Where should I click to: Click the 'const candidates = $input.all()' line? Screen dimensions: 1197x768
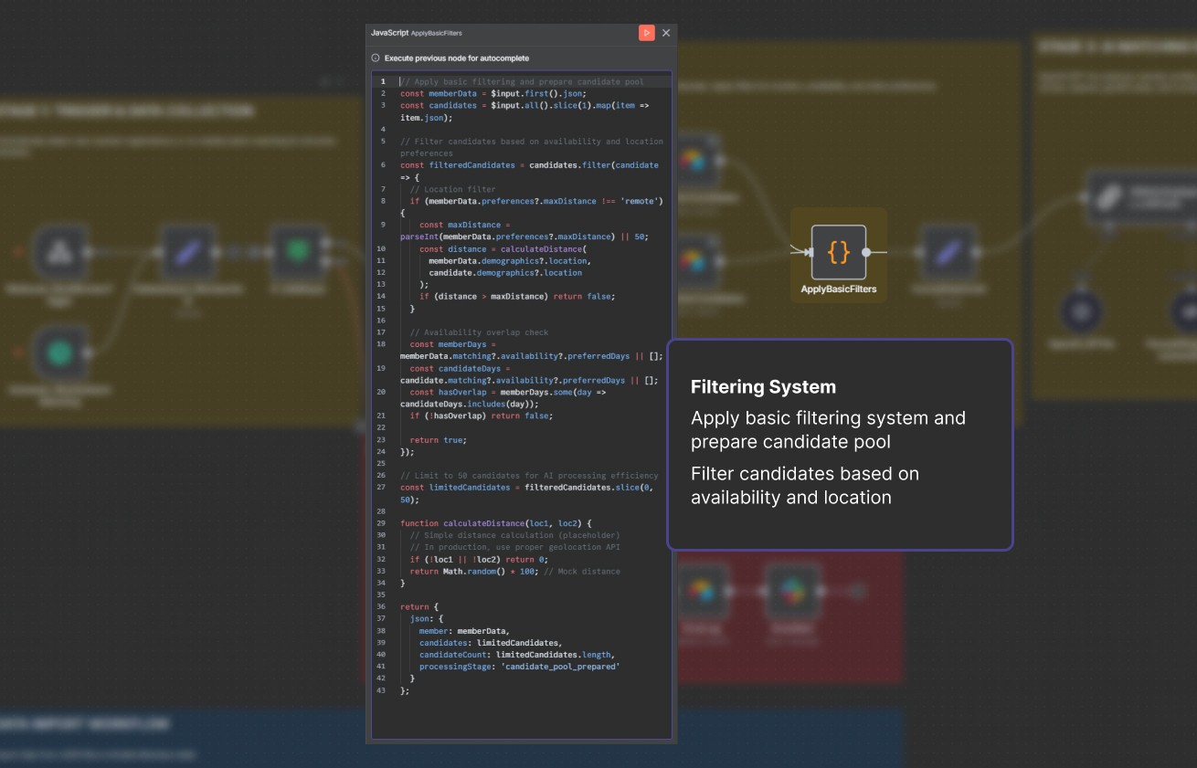pos(525,111)
